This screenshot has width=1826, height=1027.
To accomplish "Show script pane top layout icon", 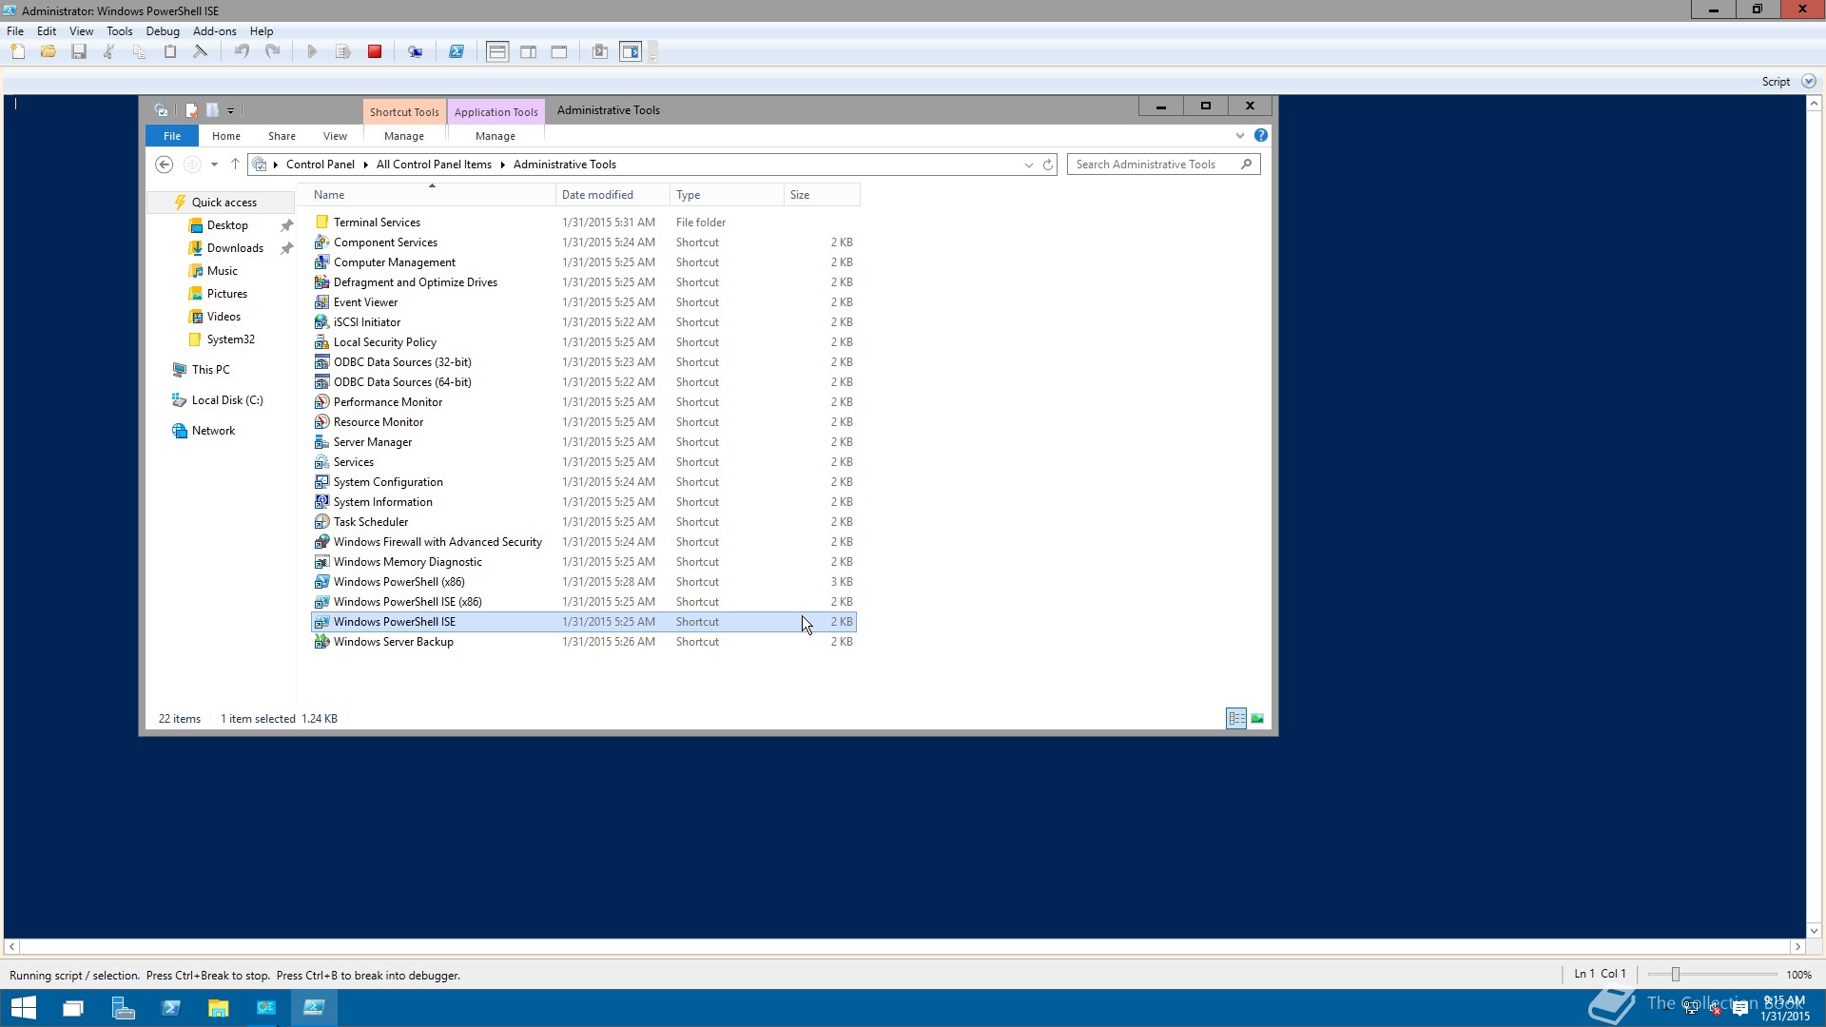I will (497, 51).
